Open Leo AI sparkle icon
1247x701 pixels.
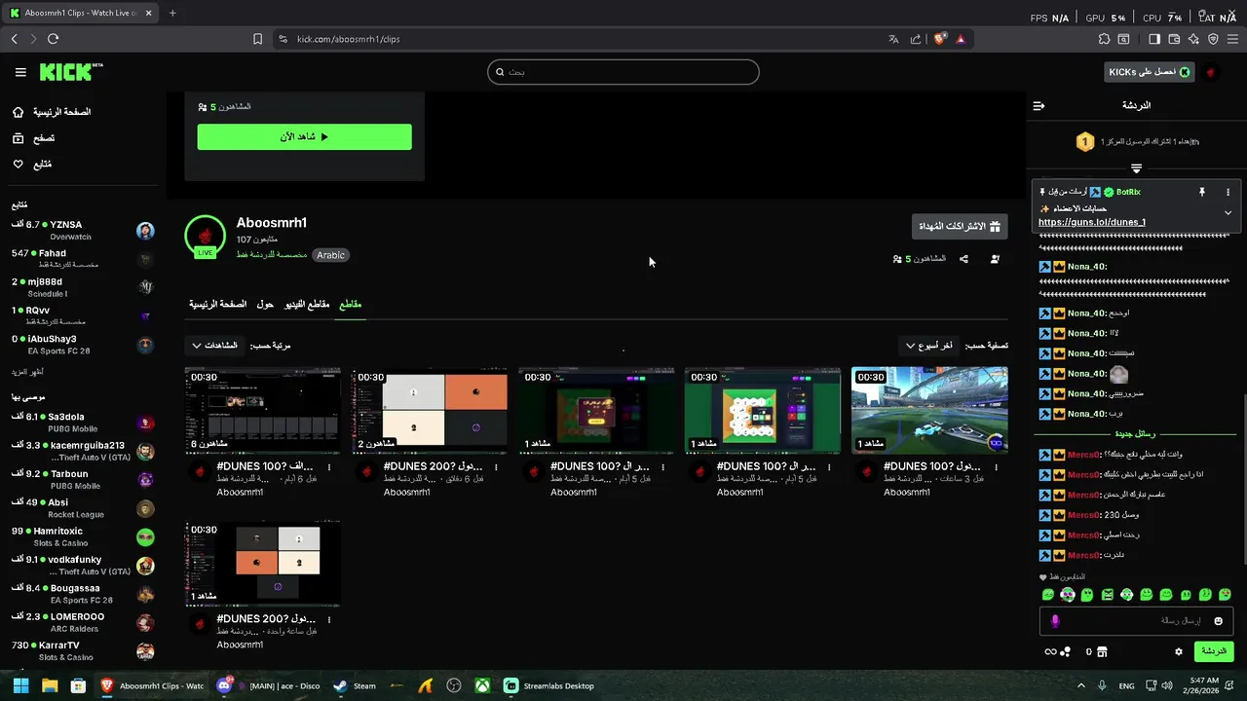(x=1193, y=39)
